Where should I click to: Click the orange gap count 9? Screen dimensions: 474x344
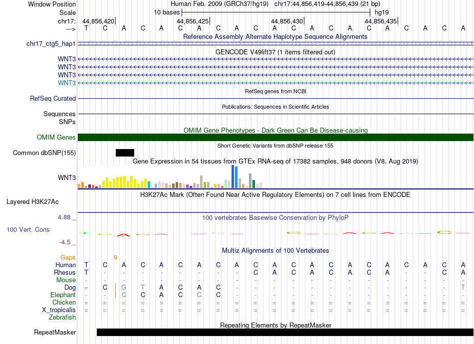pos(115,258)
